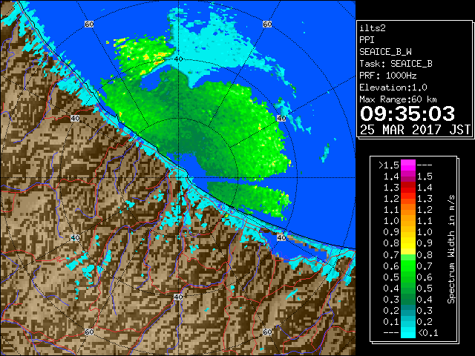Select the 'Task: SEAICE_B' text line

click(x=396, y=64)
